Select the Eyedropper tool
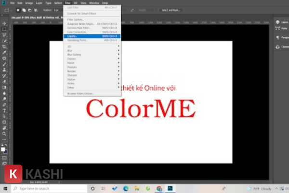Screen dimensions: 289x193 point(4,53)
